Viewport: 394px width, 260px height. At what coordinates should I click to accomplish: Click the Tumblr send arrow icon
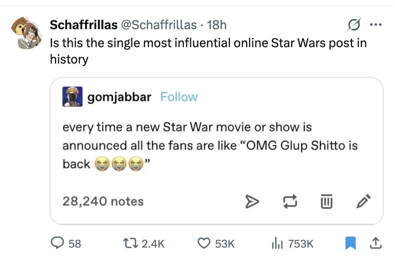click(x=252, y=202)
